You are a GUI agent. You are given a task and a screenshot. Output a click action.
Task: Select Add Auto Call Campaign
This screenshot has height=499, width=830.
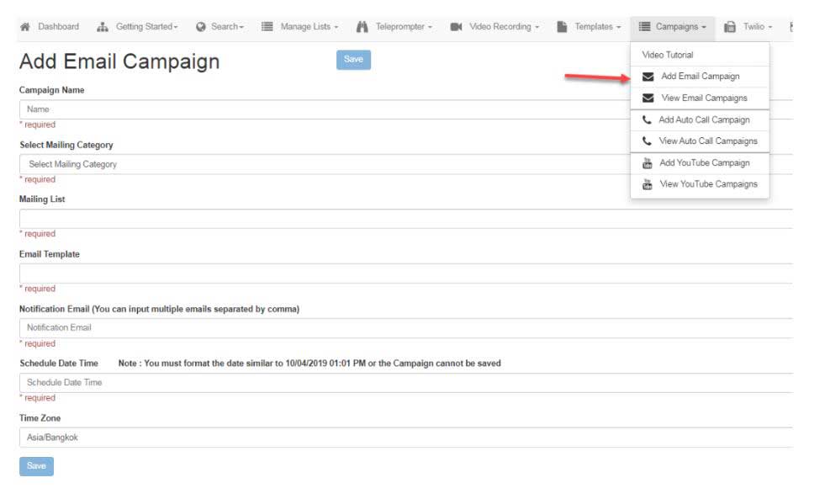(x=703, y=120)
